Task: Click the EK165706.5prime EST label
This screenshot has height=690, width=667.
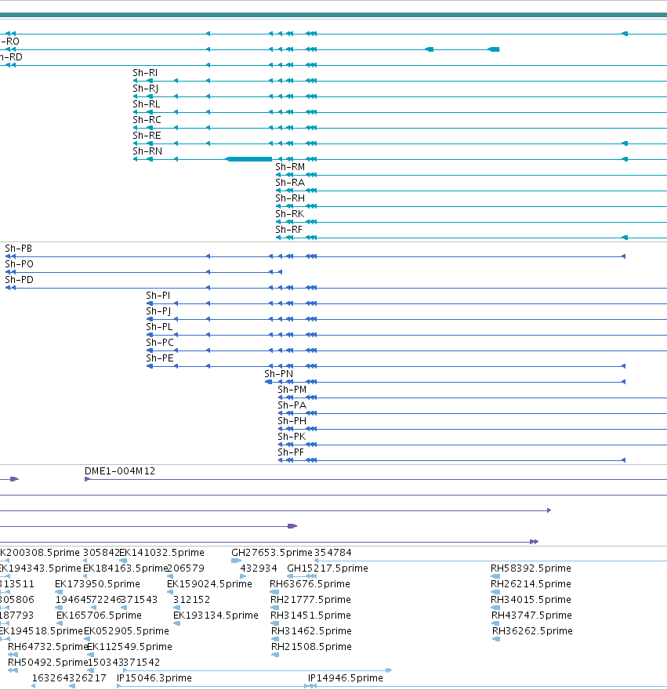Action: point(99,616)
